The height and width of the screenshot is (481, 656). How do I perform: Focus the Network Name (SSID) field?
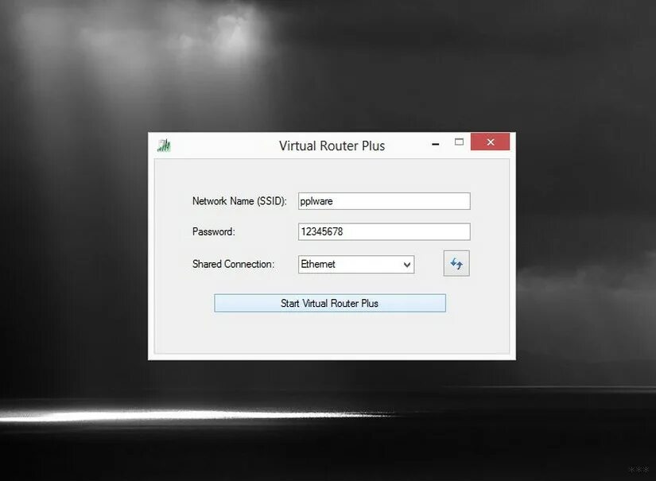click(x=384, y=201)
